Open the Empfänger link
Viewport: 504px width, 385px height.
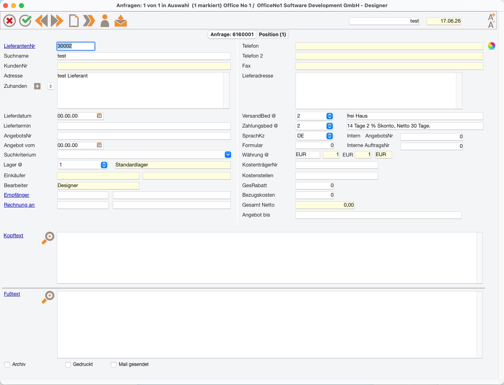17,195
